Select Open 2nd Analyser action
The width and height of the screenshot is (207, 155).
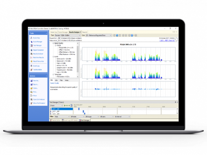tap(37, 99)
